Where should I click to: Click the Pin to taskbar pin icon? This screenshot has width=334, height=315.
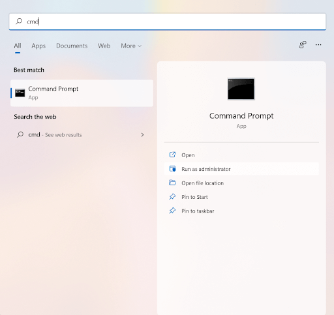(172, 211)
